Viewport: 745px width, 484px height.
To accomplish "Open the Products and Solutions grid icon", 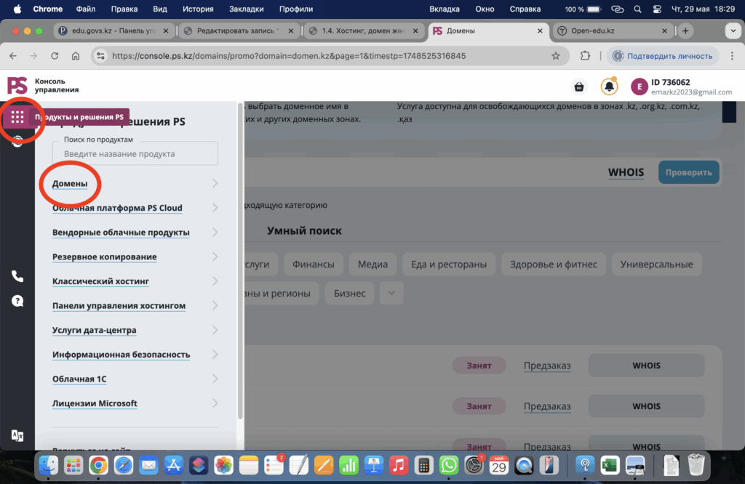I will [17, 118].
